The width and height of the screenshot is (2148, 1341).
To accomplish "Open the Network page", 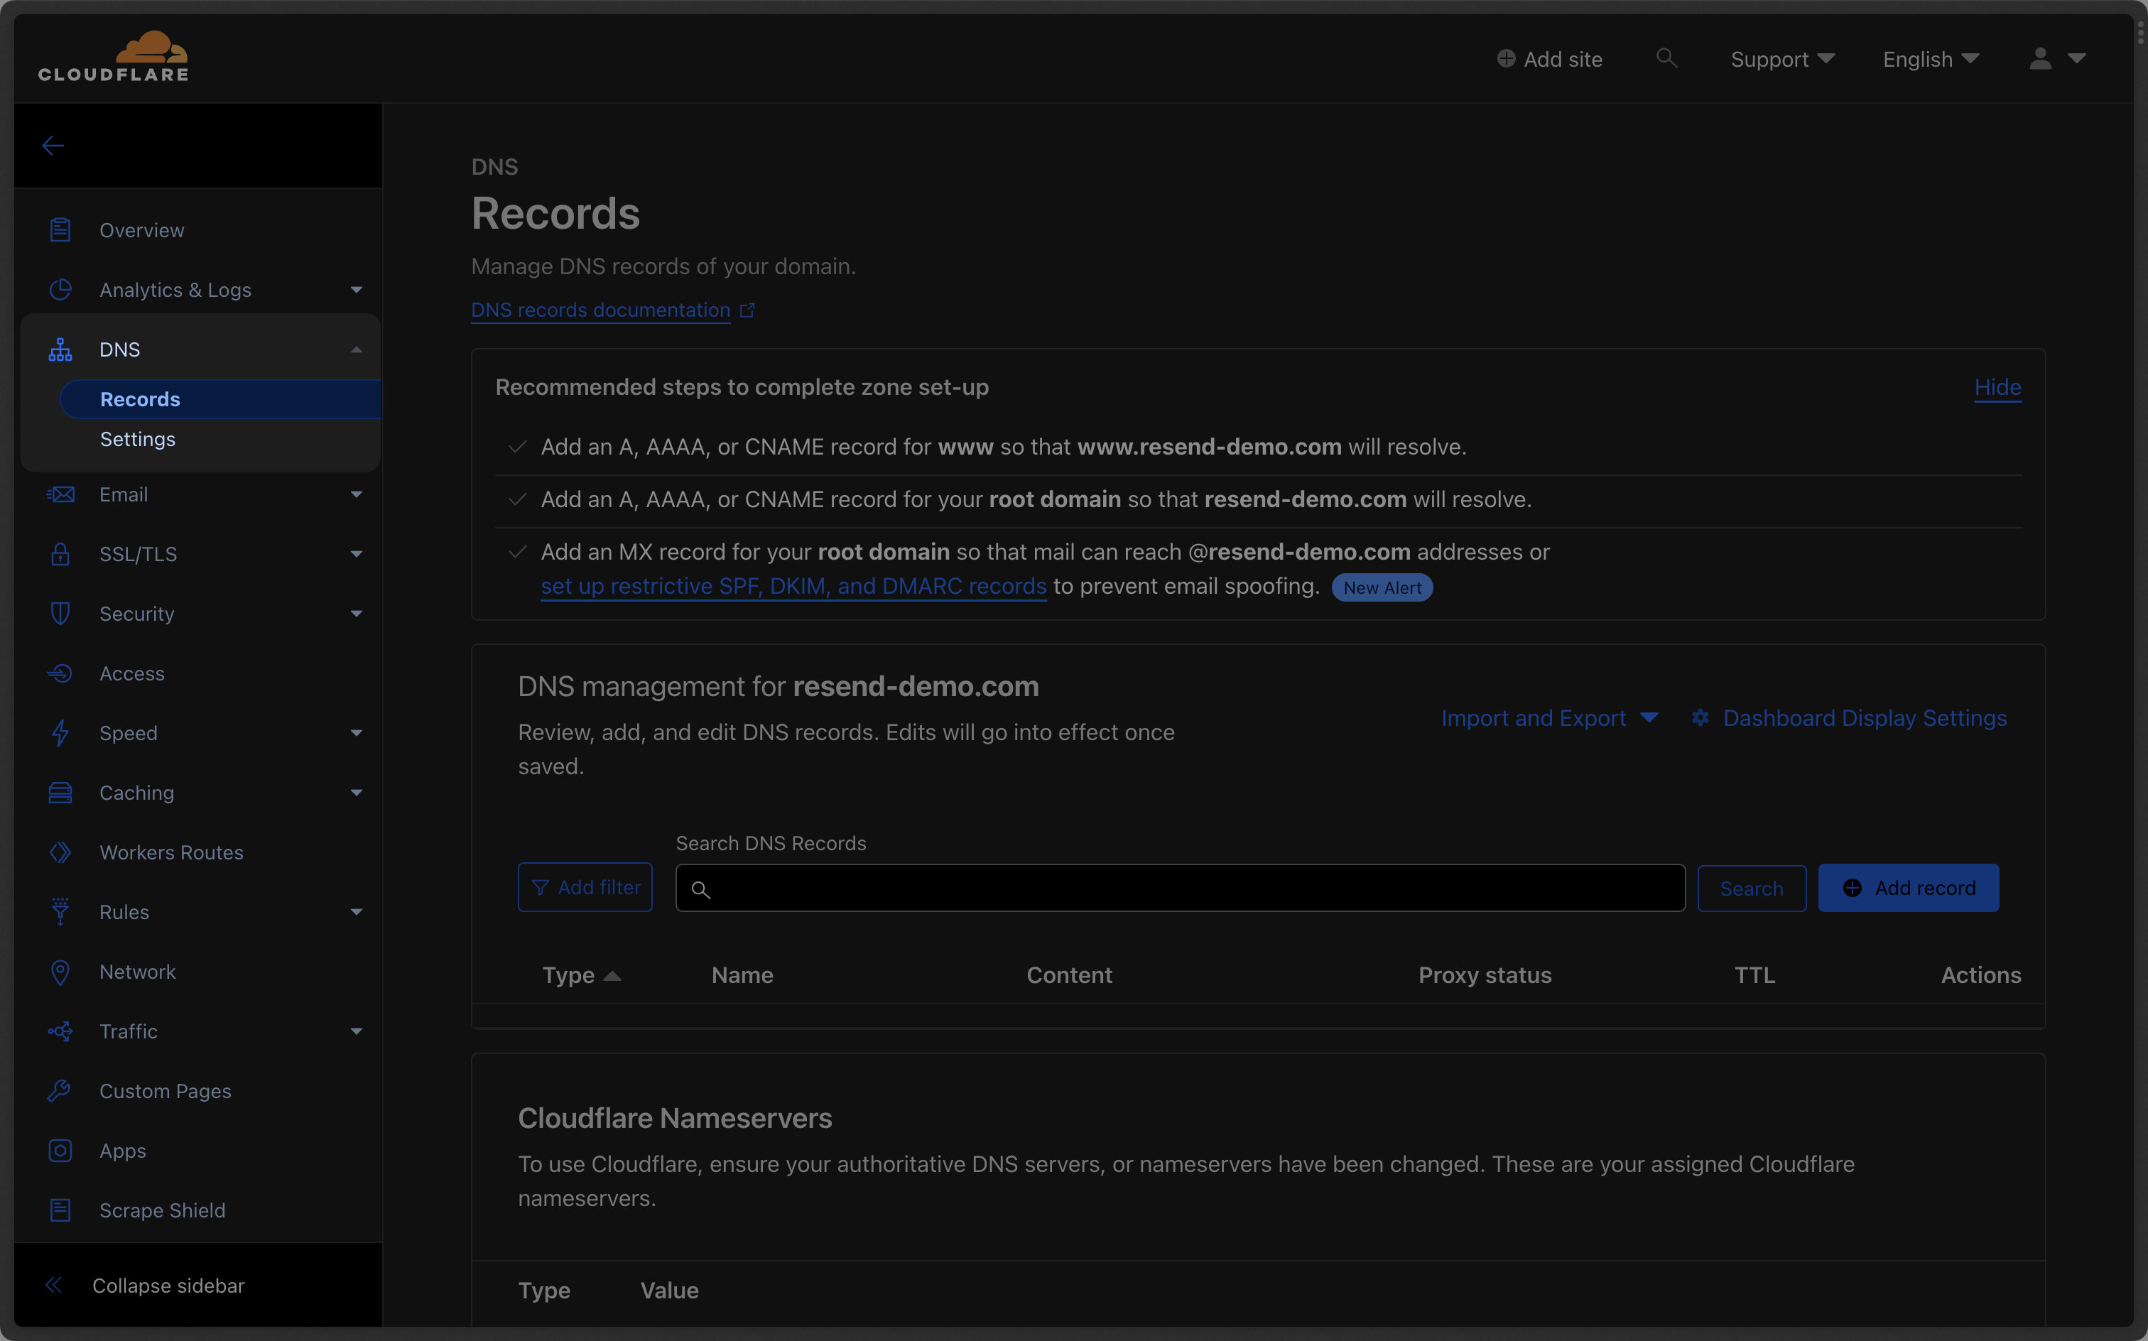I will click(x=138, y=972).
